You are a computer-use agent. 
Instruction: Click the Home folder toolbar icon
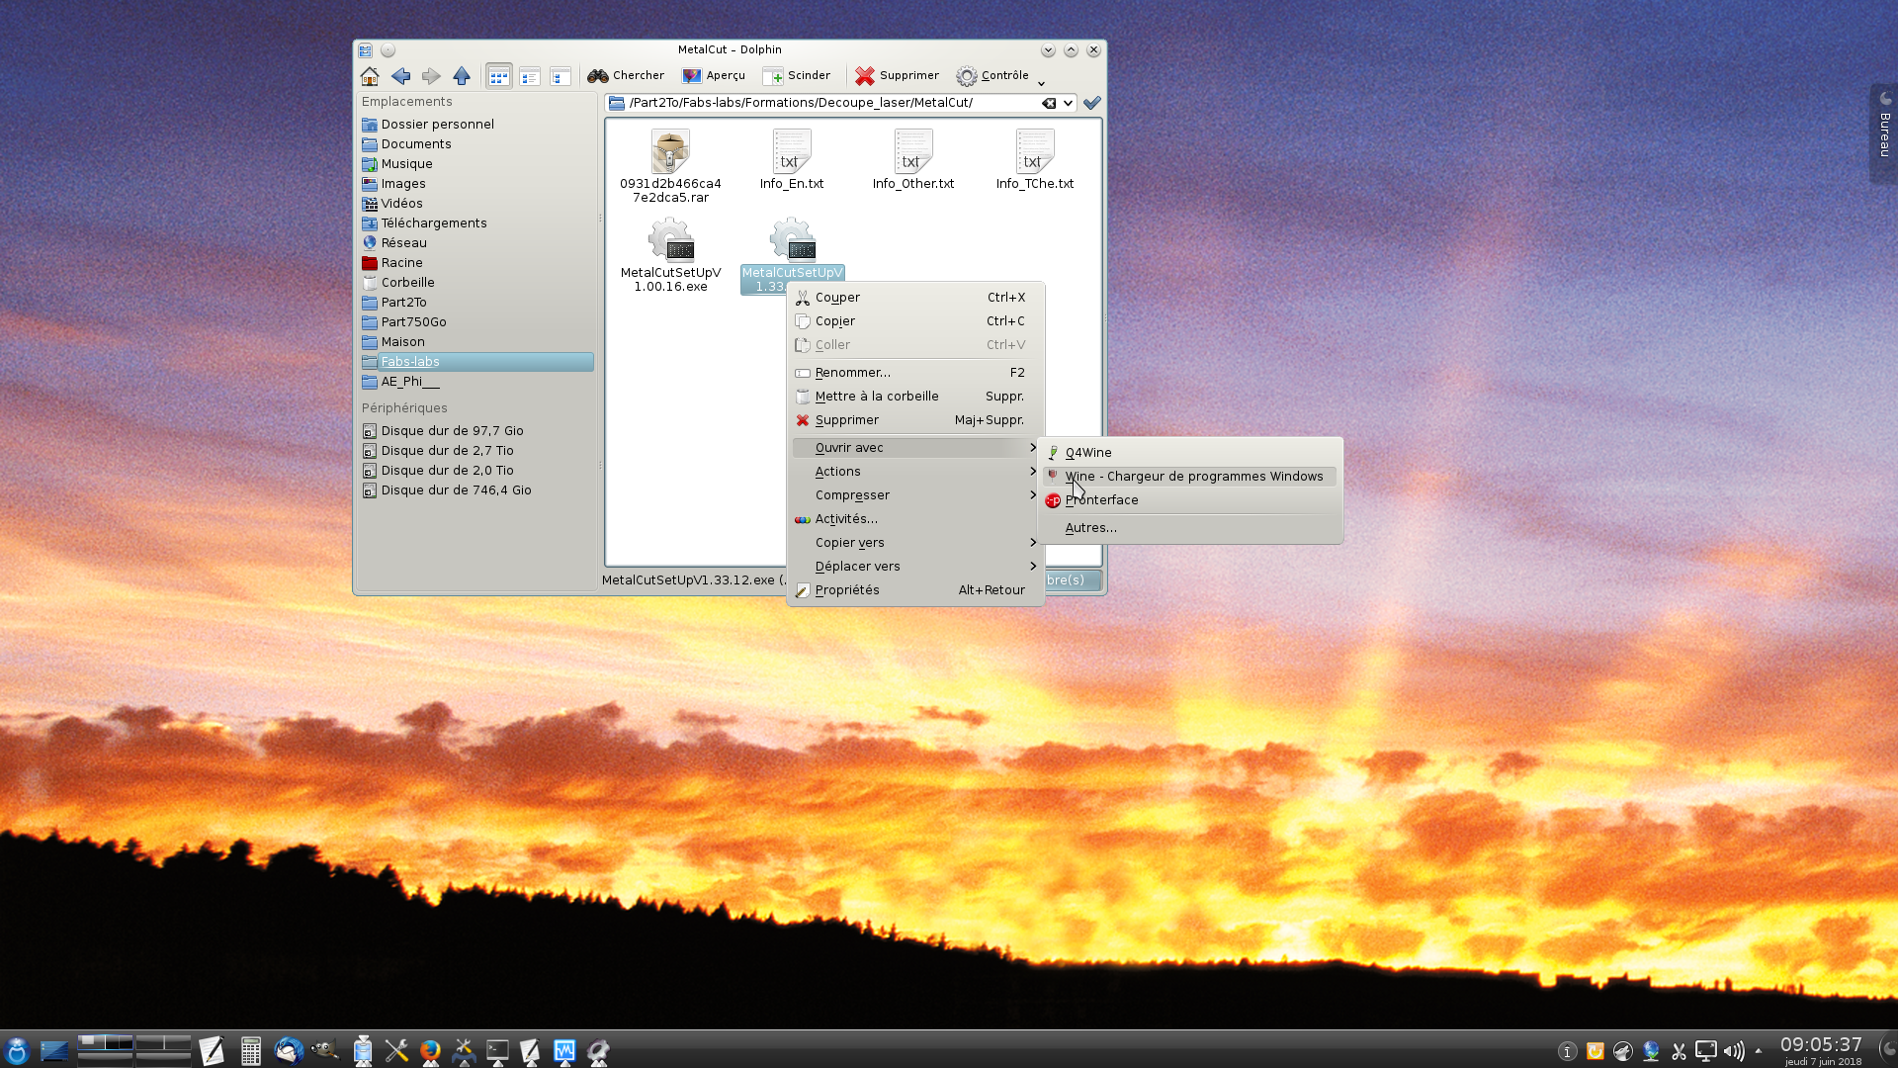pos(370,76)
